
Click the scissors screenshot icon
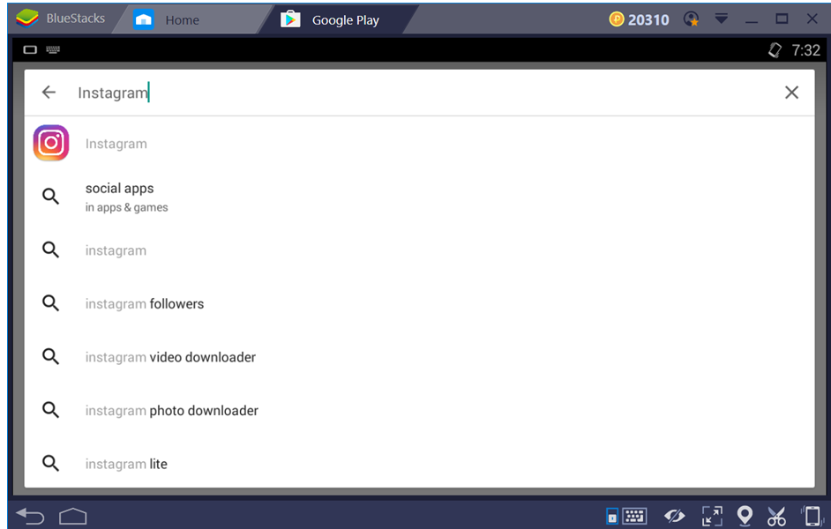pyautogui.click(x=776, y=516)
